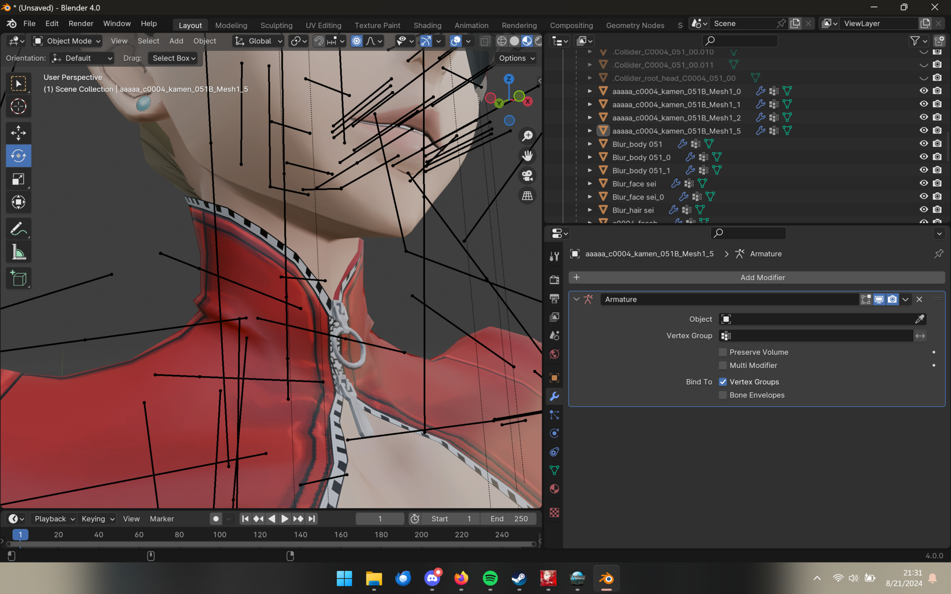The height and width of the screenshot is (594, 951).
Task: Open the Drag Select Box dropdown
Action: (173, 58)
